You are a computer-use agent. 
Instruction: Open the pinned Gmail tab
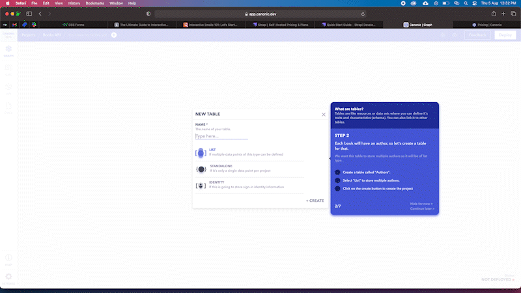14,25
